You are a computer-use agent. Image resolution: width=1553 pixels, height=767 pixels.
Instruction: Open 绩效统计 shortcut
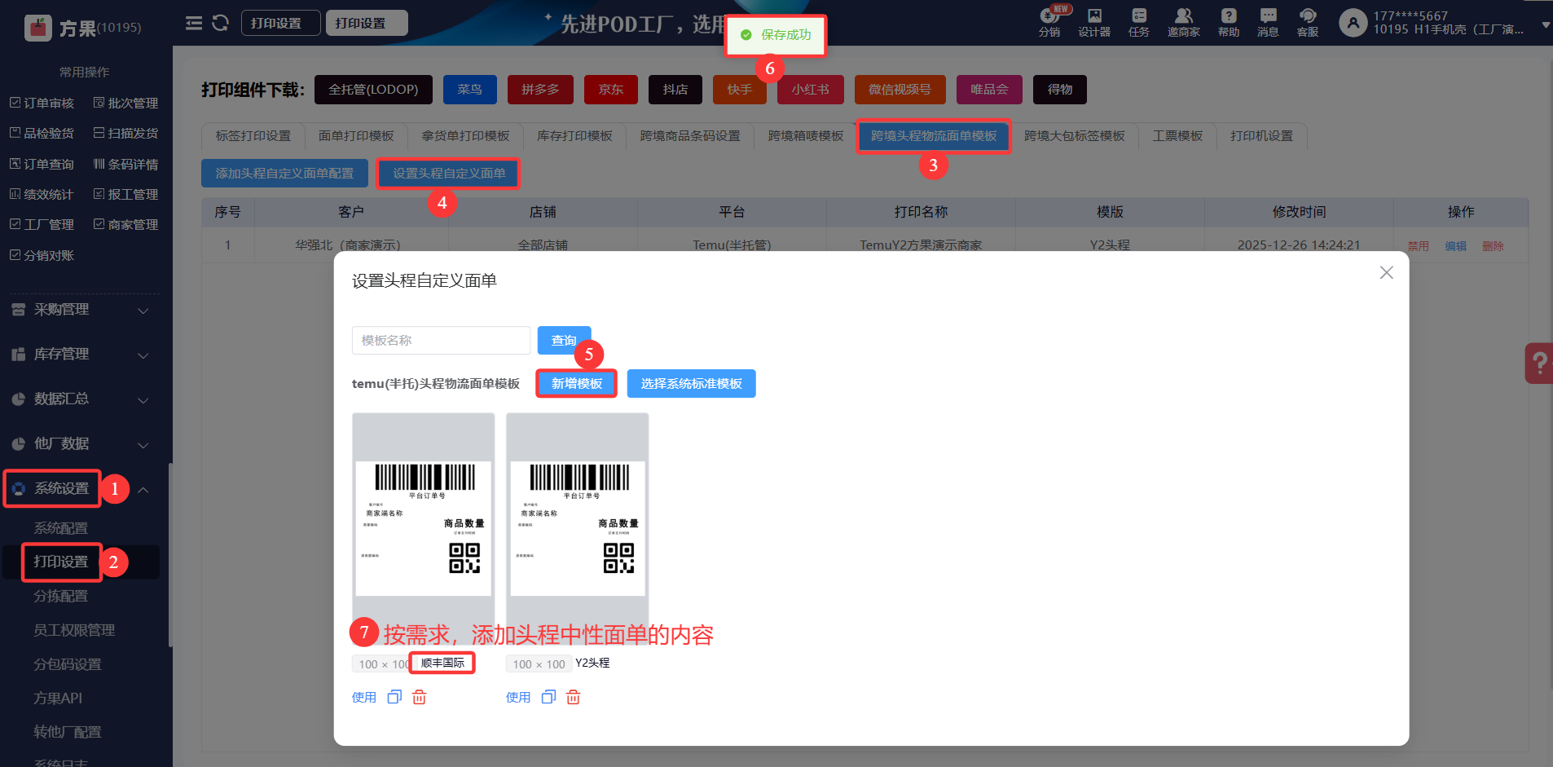[42, 194]
